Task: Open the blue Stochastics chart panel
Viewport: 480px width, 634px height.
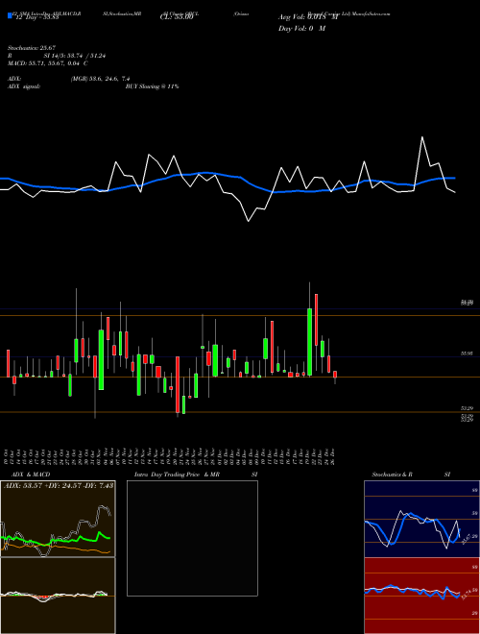Action: pyautogui.click(x=421, y=519)
